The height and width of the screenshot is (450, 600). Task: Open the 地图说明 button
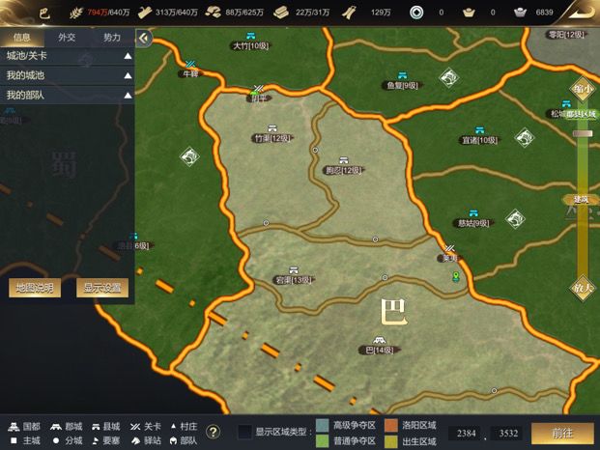click(35, 288)
